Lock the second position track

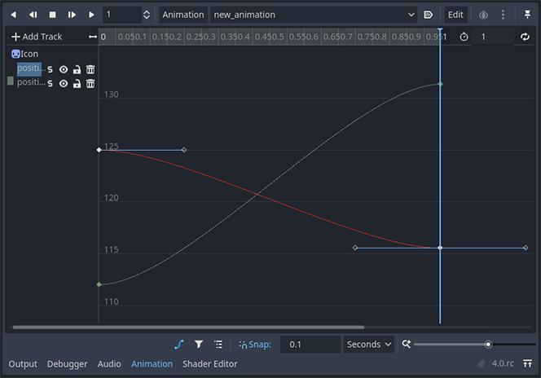[x=77, y=82]
